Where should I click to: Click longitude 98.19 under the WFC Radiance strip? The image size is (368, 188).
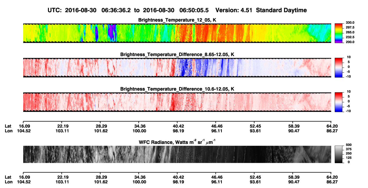coord(177,182)
